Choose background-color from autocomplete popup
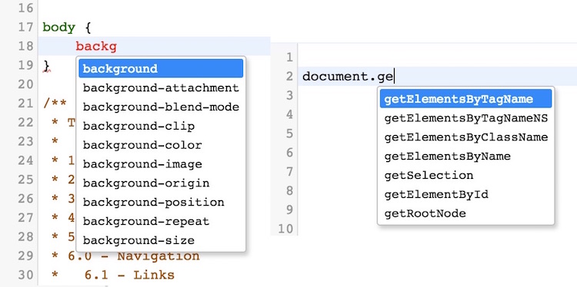 coord(161,145)
